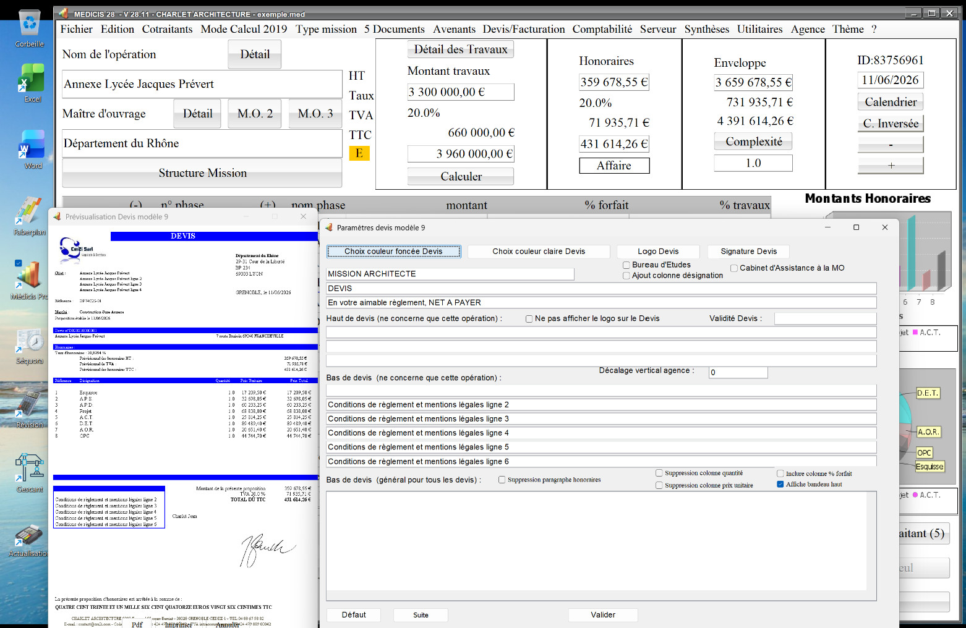Click the Détail des Travaux button
Screen dimensions: 966x628
click(461, 49)
